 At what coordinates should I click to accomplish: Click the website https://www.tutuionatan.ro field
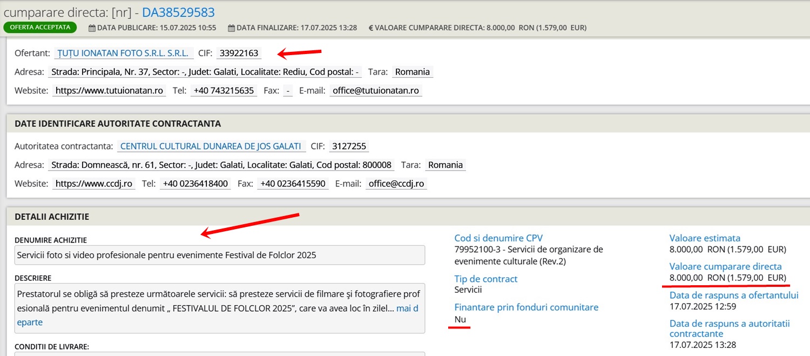(109, 90)
